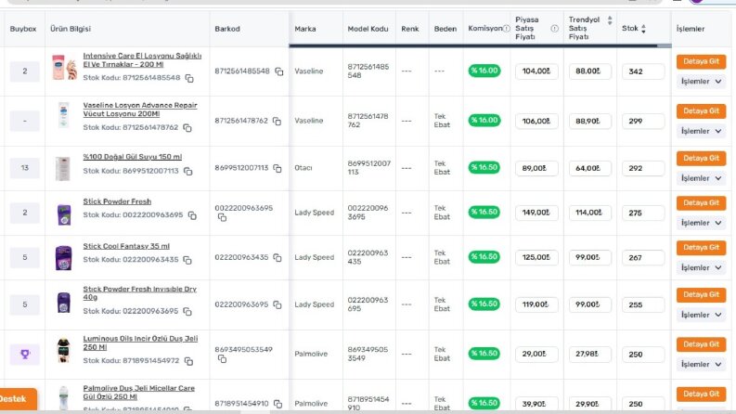Click Piyasa Satış Fiyatı info icon
The image size is (736, 414).
coord(554,29)
